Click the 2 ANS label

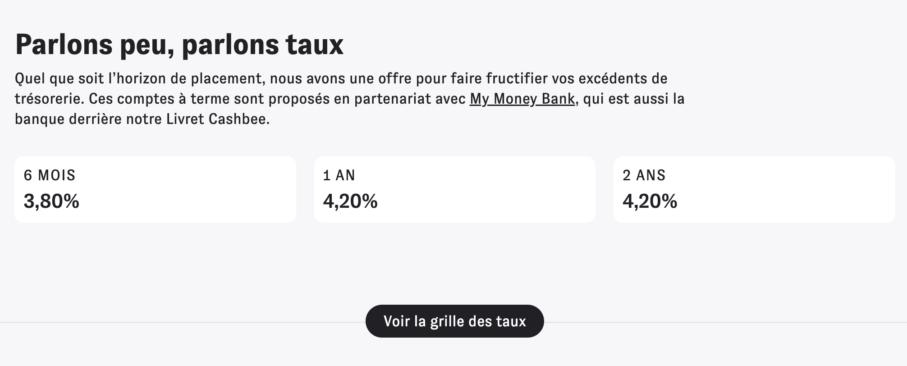click(643, 175)
